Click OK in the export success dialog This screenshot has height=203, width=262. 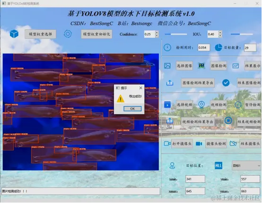pyautogui.click(x=132, y=109)
